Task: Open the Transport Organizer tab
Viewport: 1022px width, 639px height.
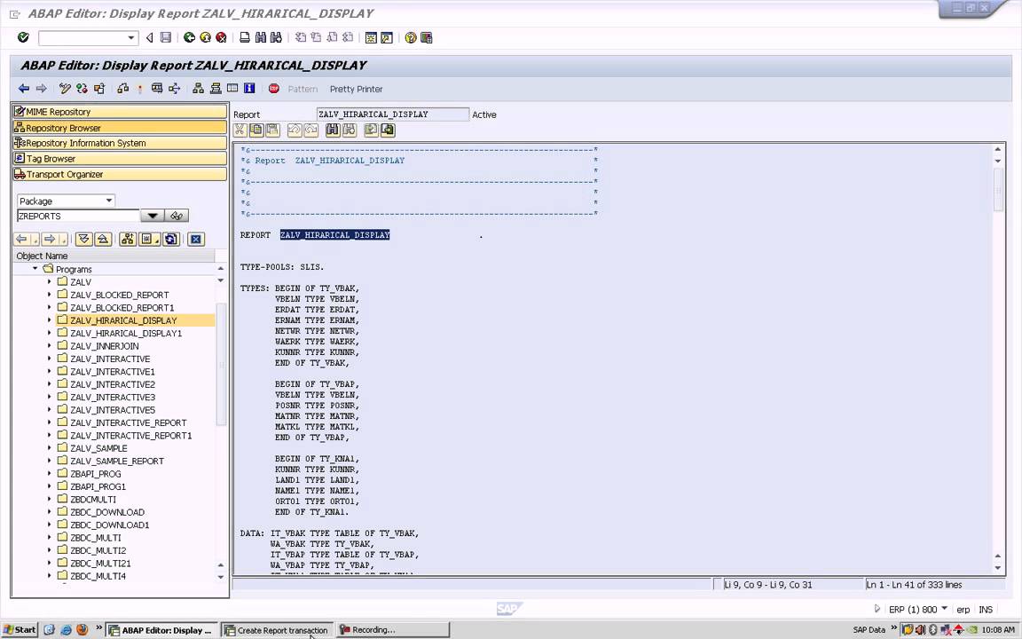Action: click(120, 174)
